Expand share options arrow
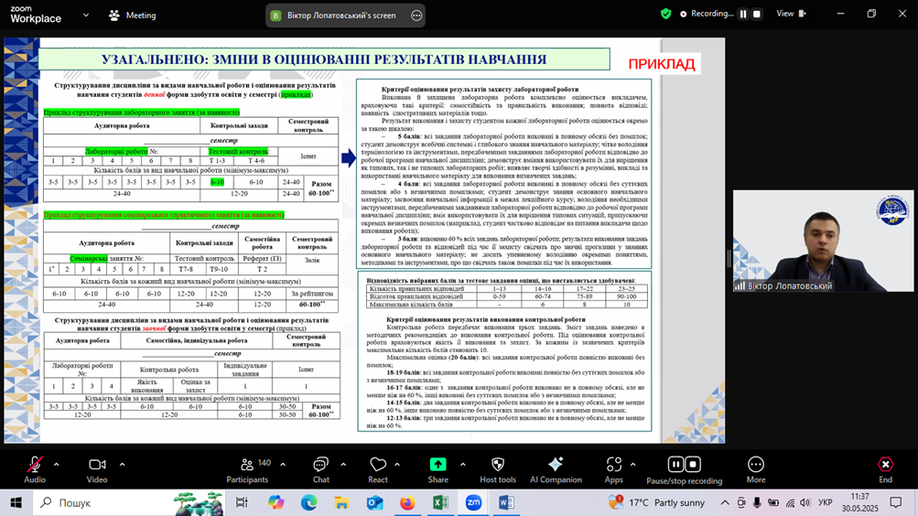 (x=462, y=465)
